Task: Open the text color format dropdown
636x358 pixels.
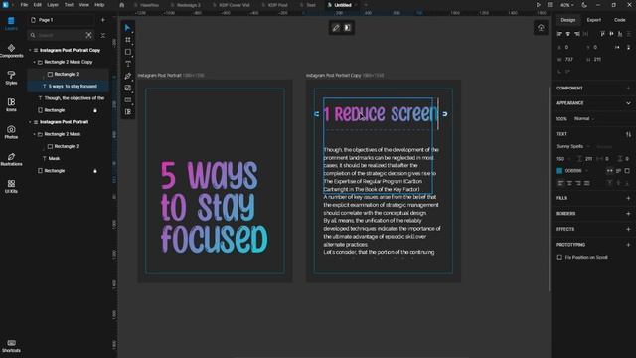Action: 587,171
